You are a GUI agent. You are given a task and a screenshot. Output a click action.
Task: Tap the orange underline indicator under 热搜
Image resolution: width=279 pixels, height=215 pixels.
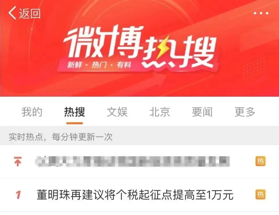(75, 123)
